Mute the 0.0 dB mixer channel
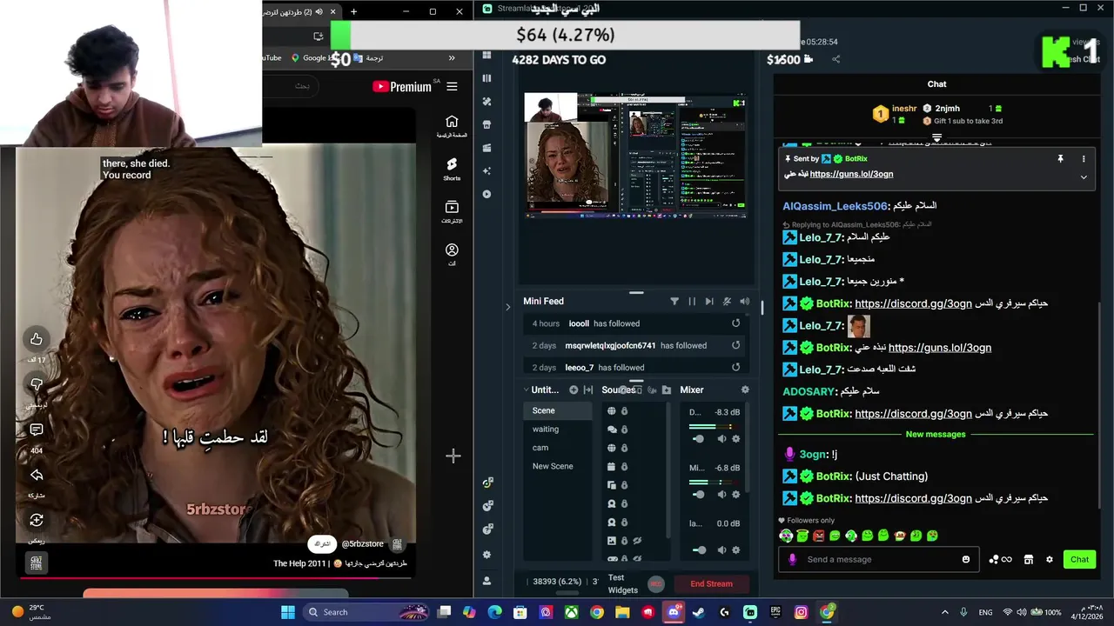Image resolution: width=1114 pixels, height=626 pixels. click(x=721, y=550)
